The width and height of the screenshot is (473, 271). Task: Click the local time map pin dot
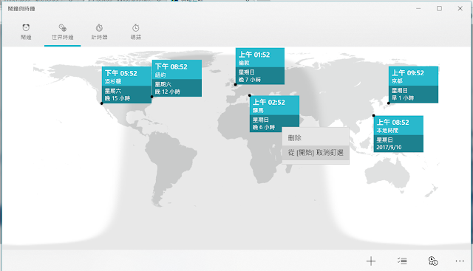point(373,115)
